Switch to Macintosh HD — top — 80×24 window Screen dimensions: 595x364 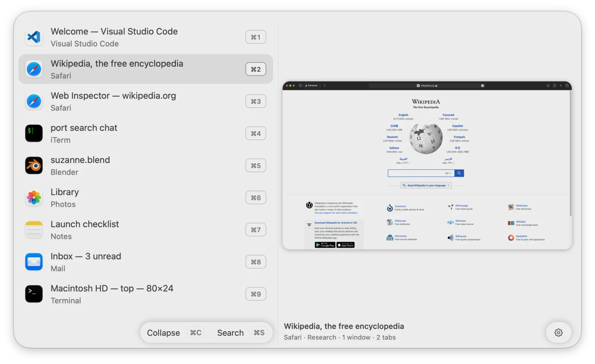[145, 294]
